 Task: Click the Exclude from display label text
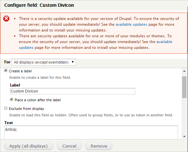click(x=27, y=109)
